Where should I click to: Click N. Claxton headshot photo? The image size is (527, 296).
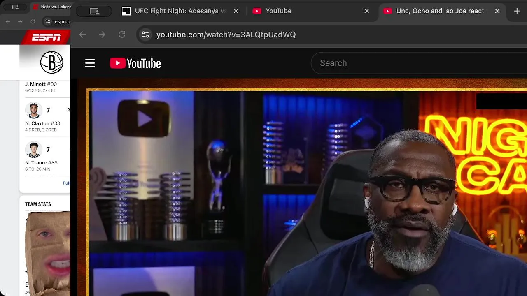pos(34,111)
